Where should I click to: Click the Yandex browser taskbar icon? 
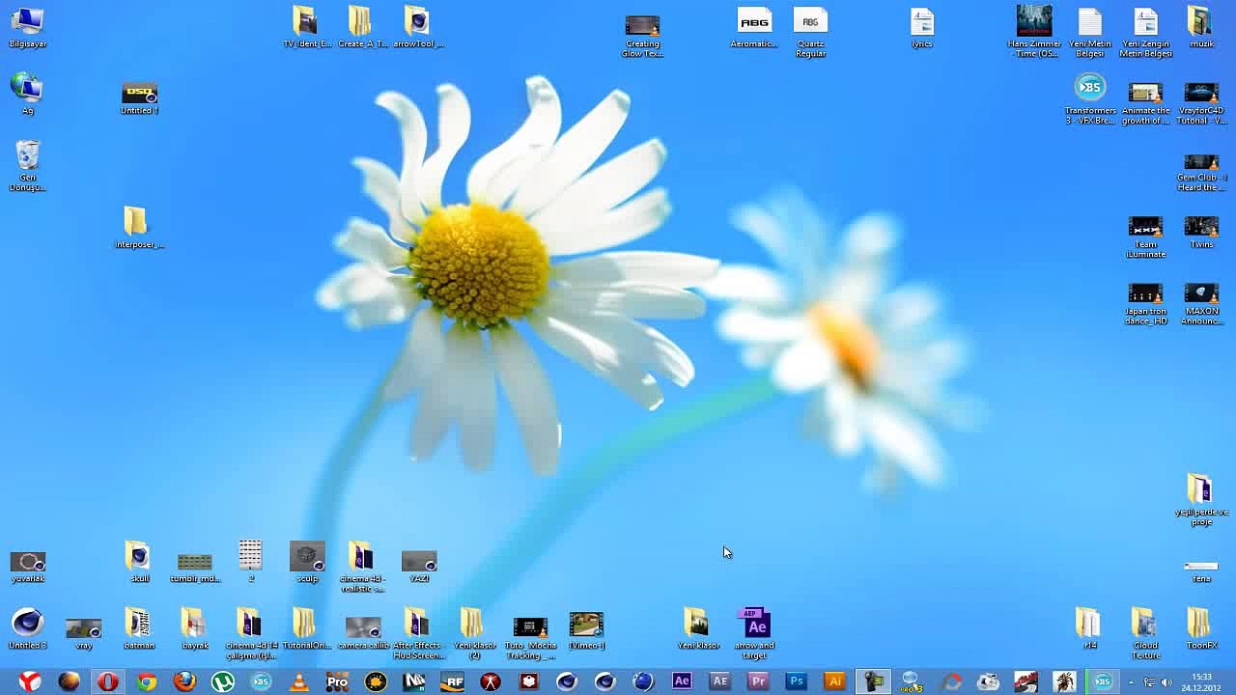tap(30, 681)
